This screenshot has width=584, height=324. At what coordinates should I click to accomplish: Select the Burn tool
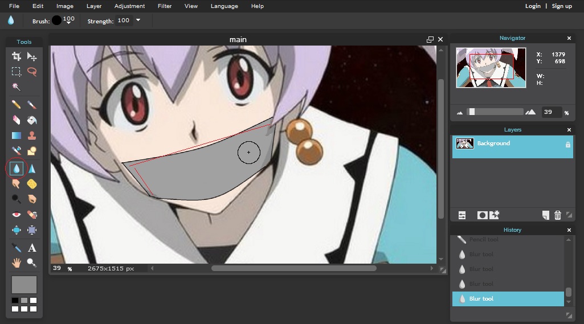(x=32, y=199)
